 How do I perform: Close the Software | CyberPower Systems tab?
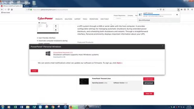[x=21, y=6]
